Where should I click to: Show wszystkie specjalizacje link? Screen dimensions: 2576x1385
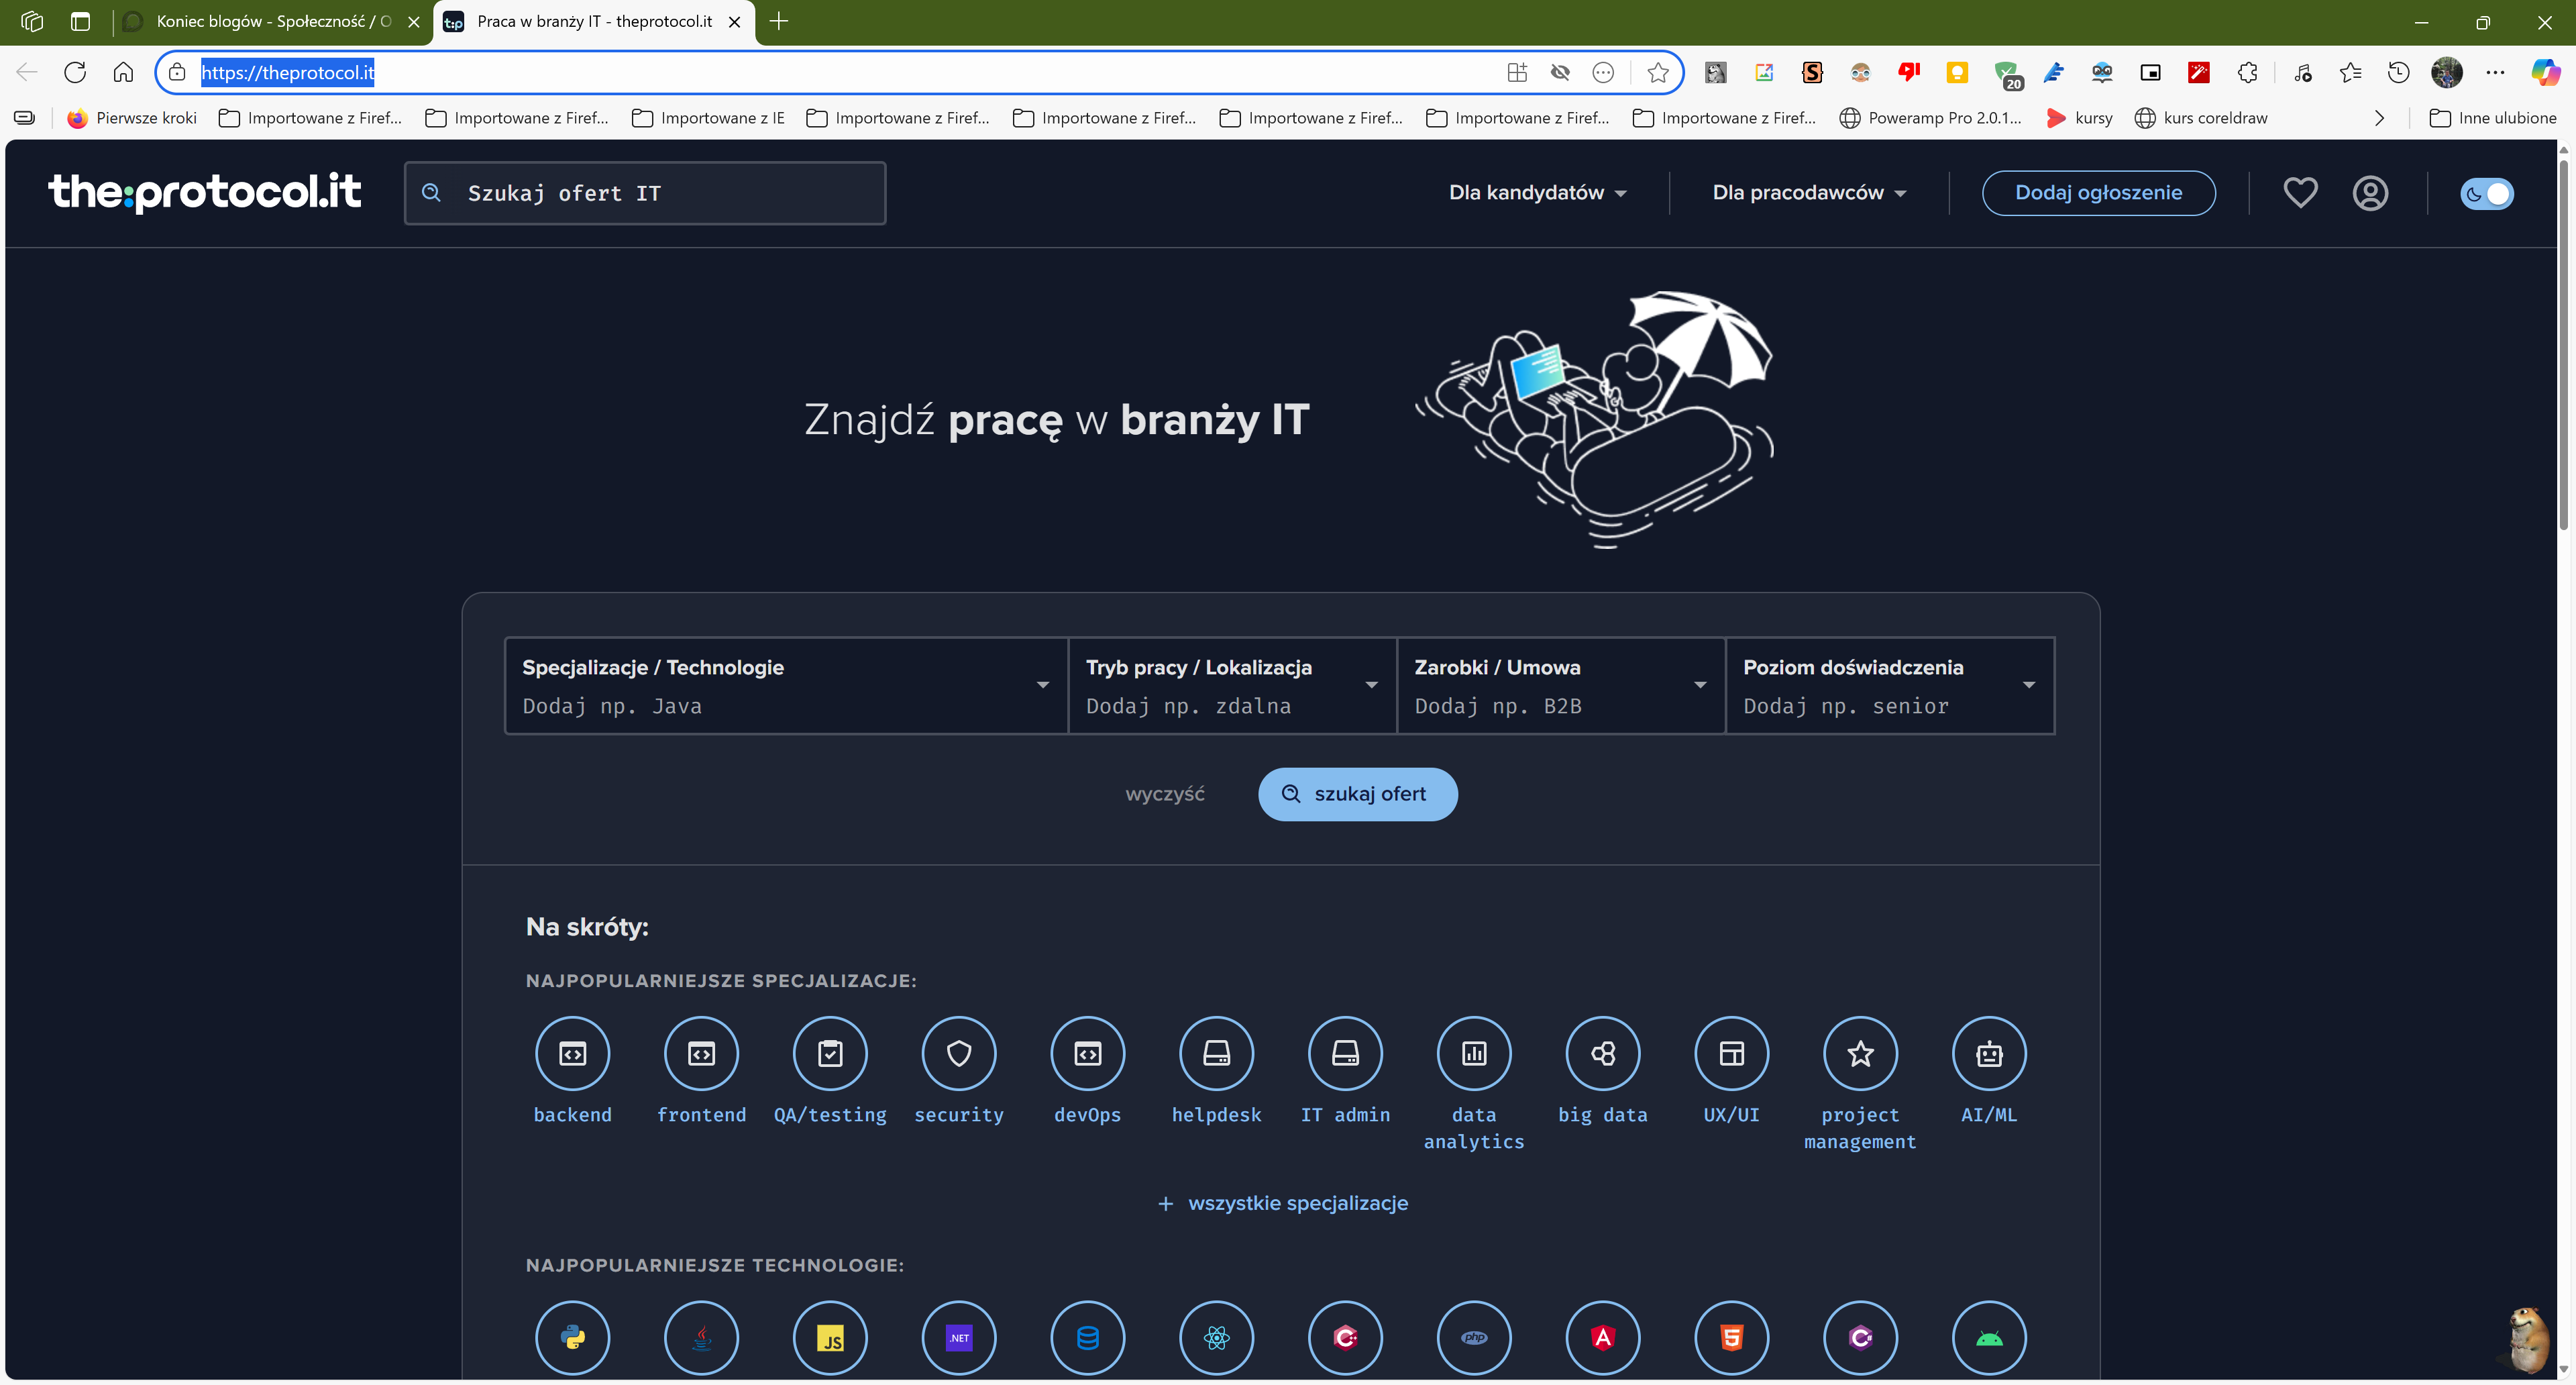[1283, 1203]
